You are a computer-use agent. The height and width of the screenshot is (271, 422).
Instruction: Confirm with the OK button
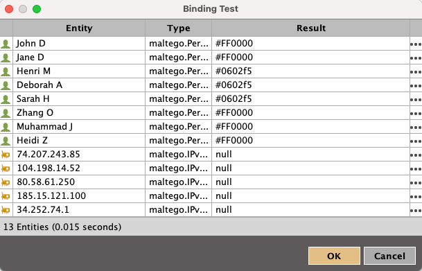(x=334, y=256)
